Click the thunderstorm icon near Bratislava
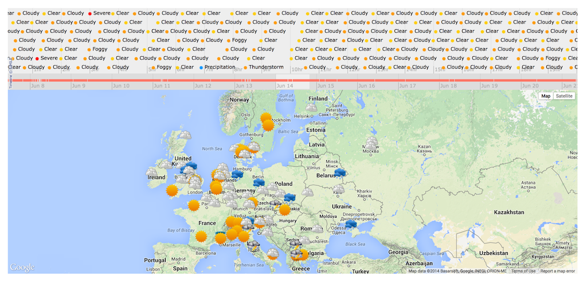Image resolution: width=587 pixels, height=283 pixels. click(276, 204)
